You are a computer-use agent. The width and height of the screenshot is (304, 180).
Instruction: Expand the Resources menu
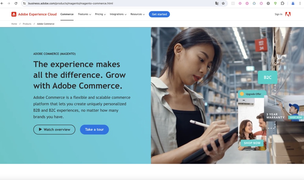point(137,14)
